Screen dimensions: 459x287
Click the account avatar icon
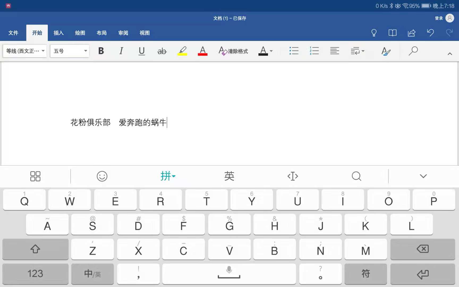pos(450,18)
